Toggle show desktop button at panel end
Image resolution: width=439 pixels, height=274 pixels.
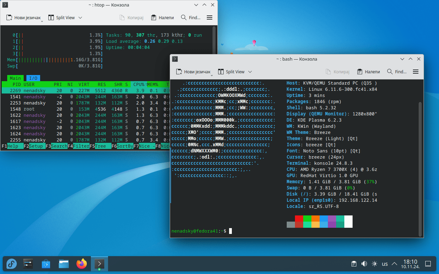point(428,264)
